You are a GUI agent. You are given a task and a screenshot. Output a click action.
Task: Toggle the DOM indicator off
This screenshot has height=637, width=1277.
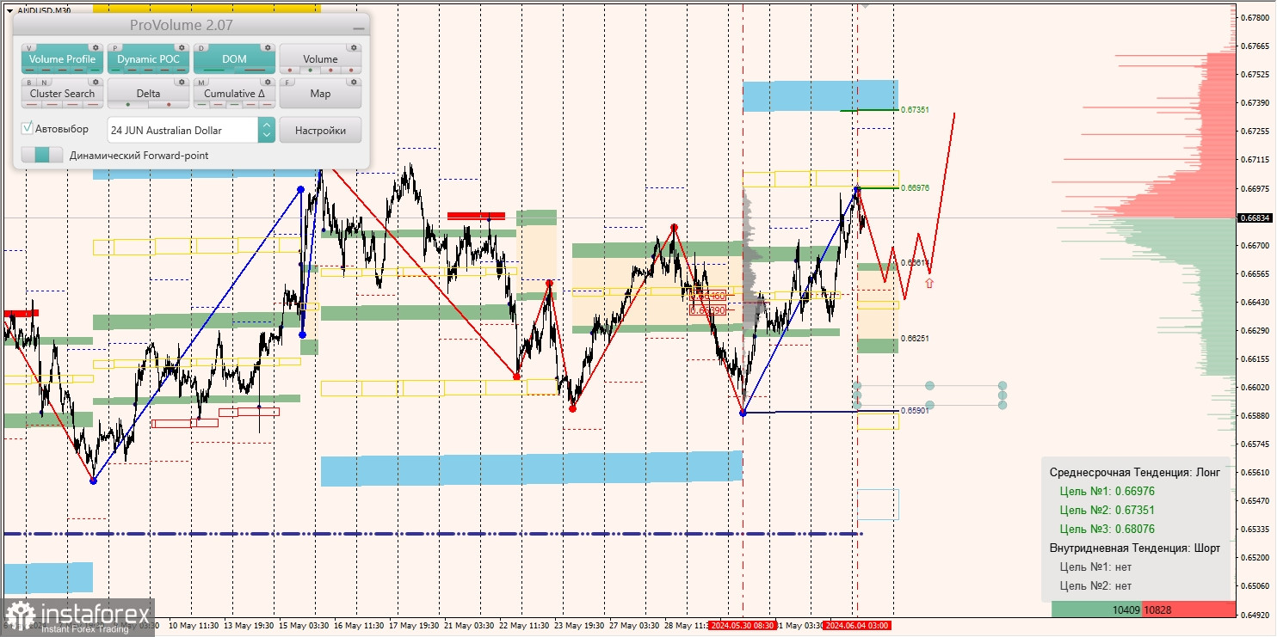click(x=234, y=59)
